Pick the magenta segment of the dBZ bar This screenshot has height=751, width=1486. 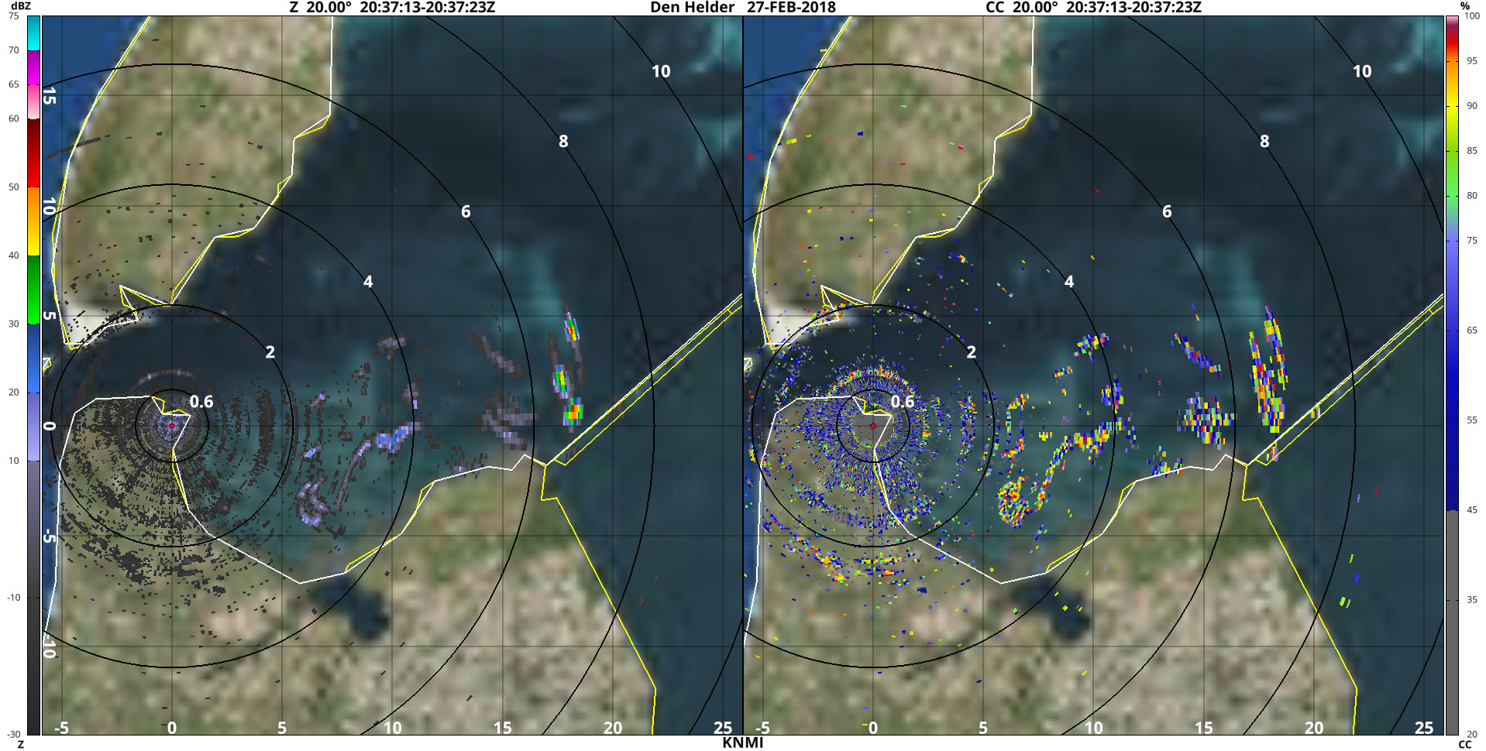[34, 67]
